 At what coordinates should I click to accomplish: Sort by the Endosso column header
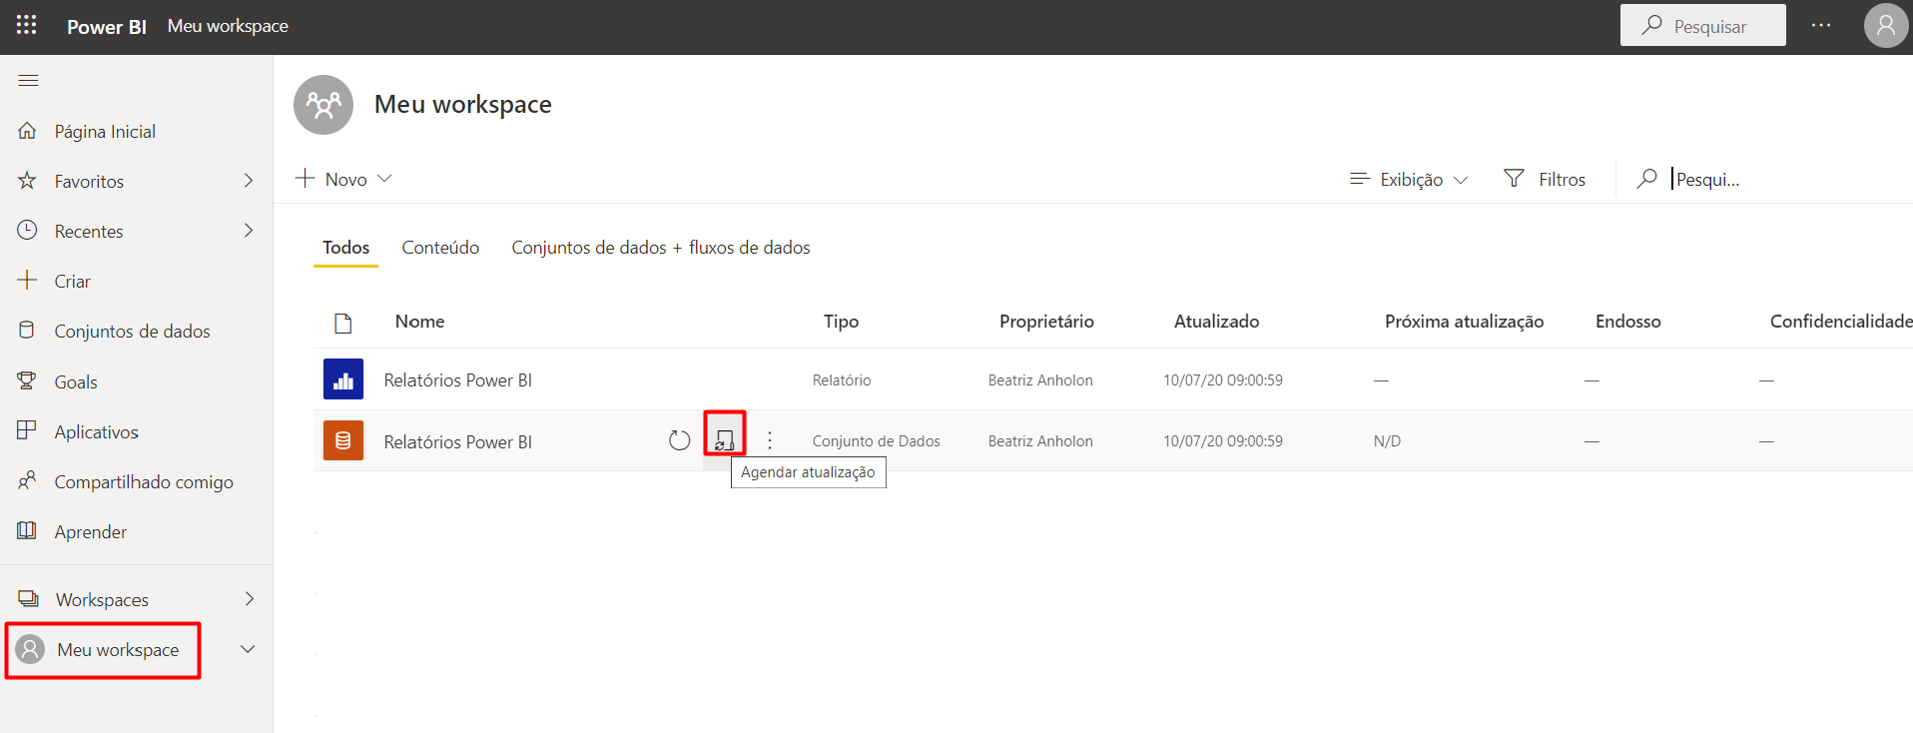coord(1627,322)
